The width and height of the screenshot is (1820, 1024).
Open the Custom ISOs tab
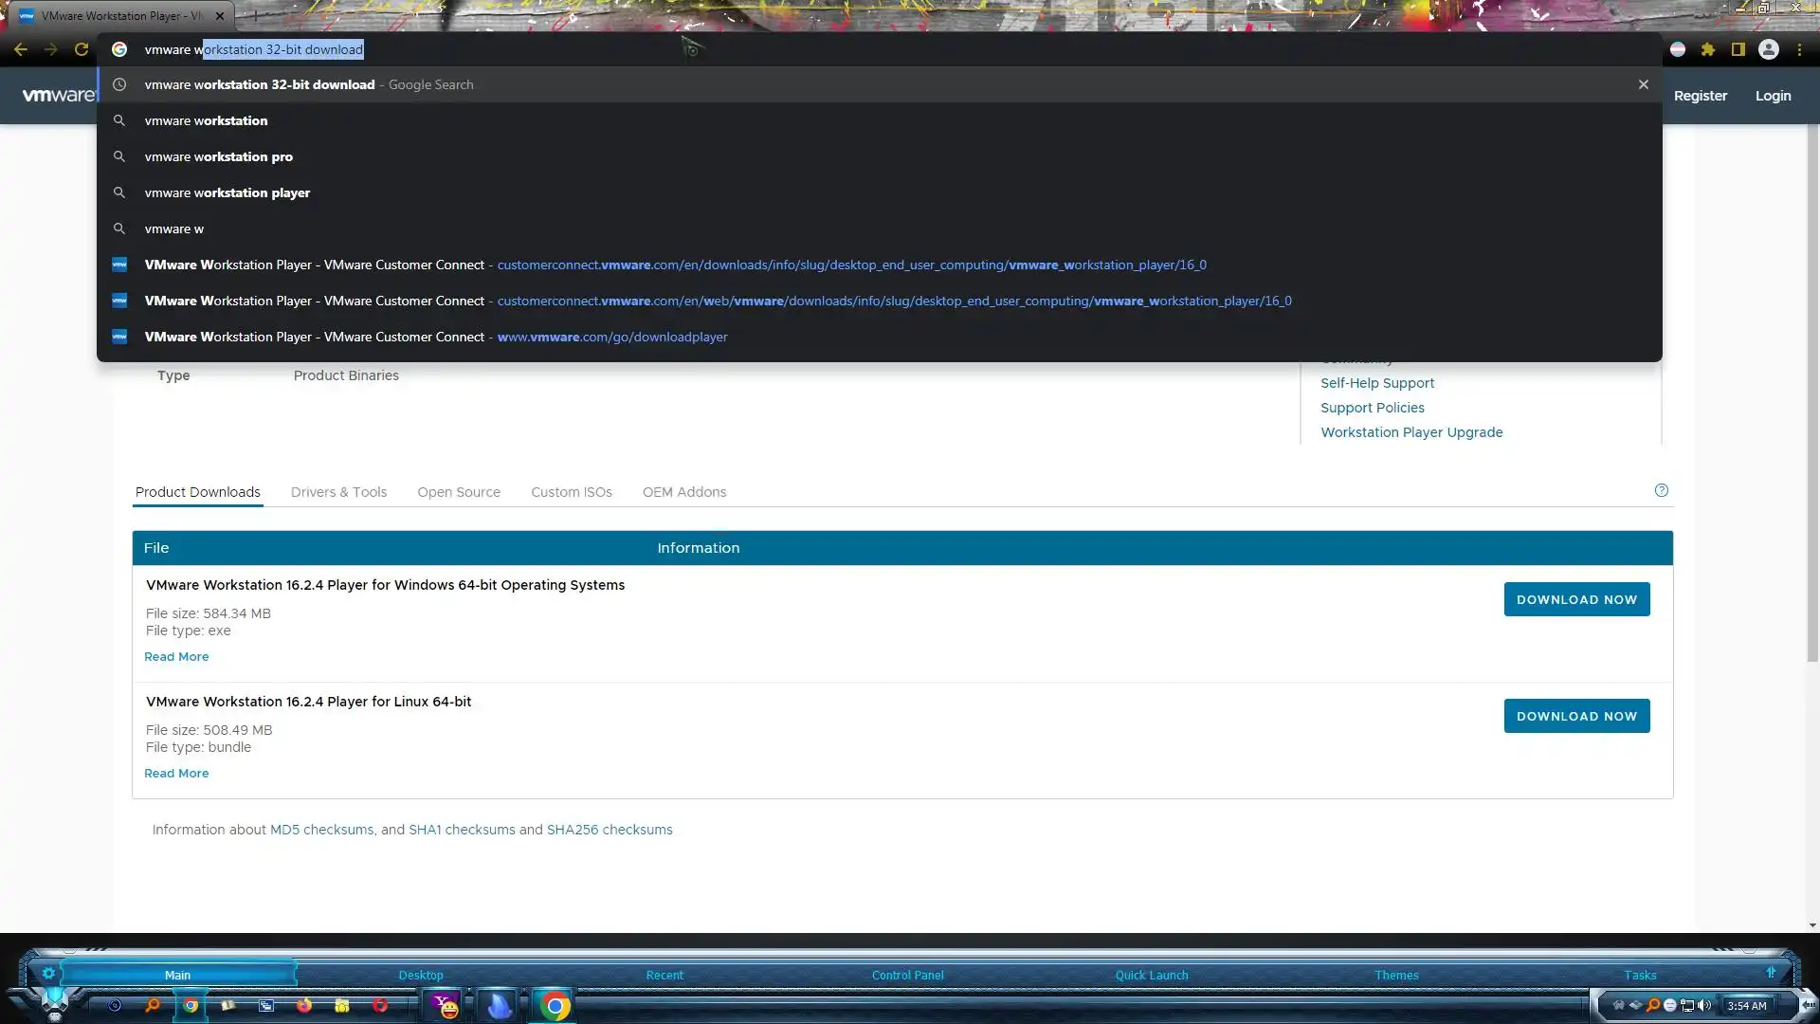coord(571,492)
